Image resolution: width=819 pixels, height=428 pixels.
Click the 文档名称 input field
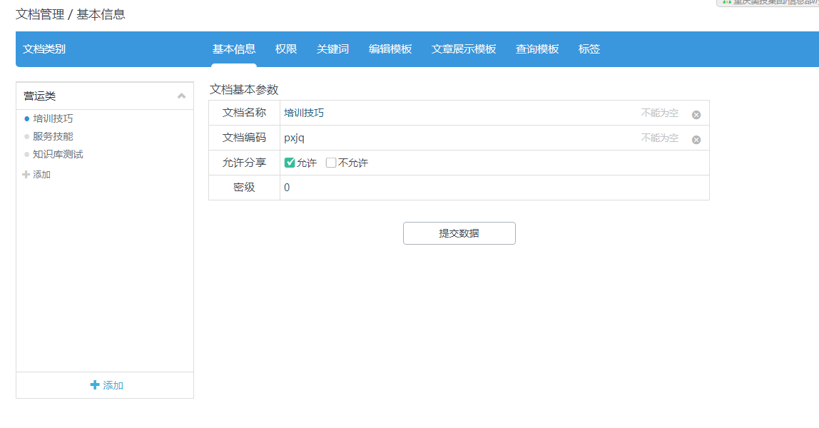tap(457, 113)
